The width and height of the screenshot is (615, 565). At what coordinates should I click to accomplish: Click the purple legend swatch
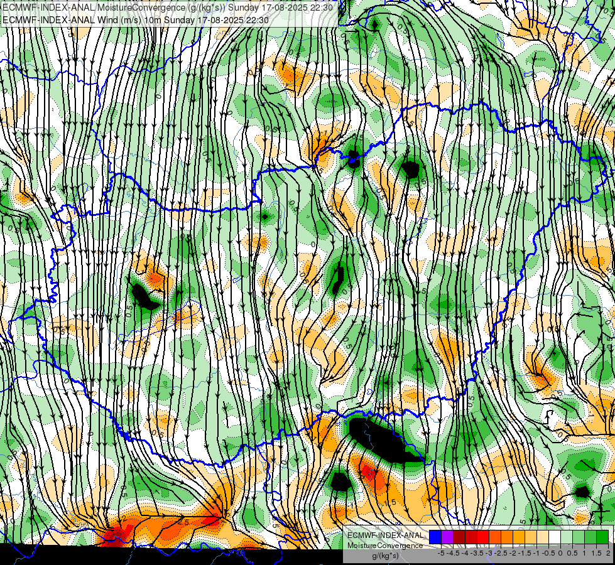tap(447, 537)
